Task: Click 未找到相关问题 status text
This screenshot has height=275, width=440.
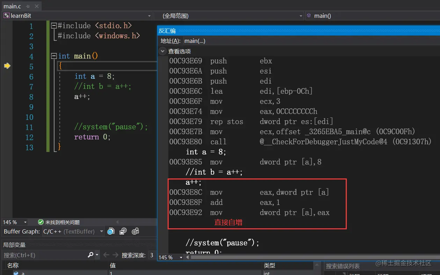Action: (63, 222)
